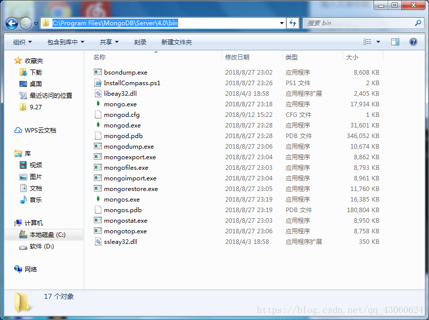Click the mongofiles.exe file icon

[98, 167]
